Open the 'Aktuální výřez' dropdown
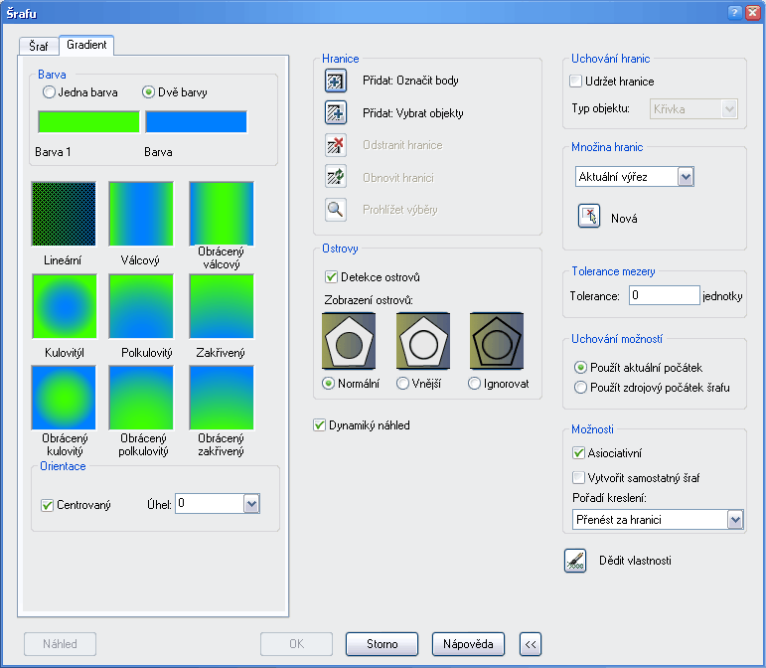Viewport: 766px width, 668px height. (685, 177)
